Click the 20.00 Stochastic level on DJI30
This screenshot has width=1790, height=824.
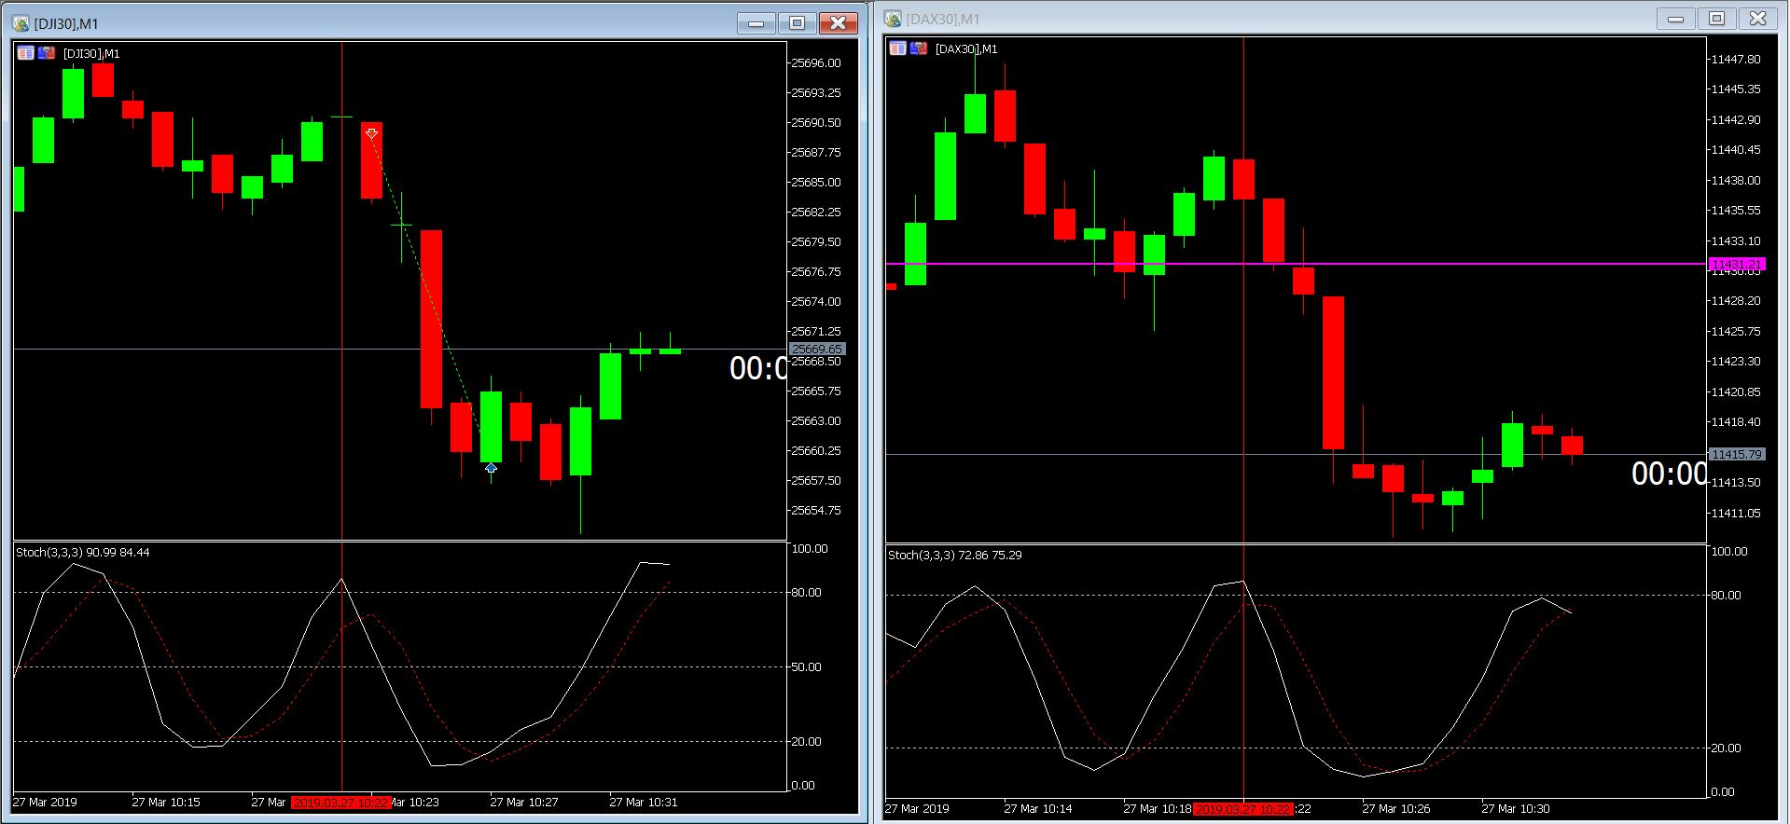coord(806,742)
